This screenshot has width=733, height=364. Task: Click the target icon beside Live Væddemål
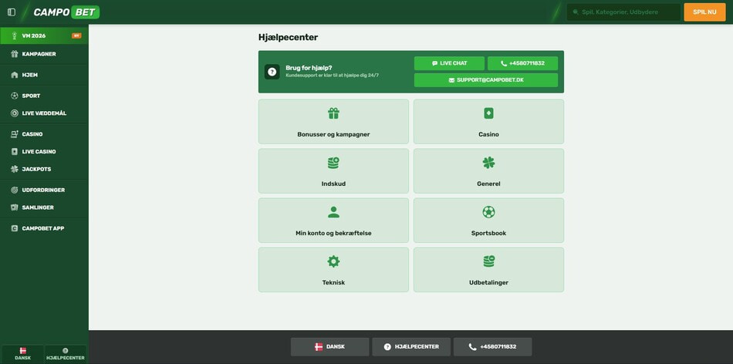[x=14, y=113]
